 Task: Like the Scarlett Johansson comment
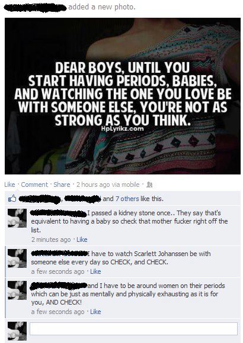tap(95, 271)
